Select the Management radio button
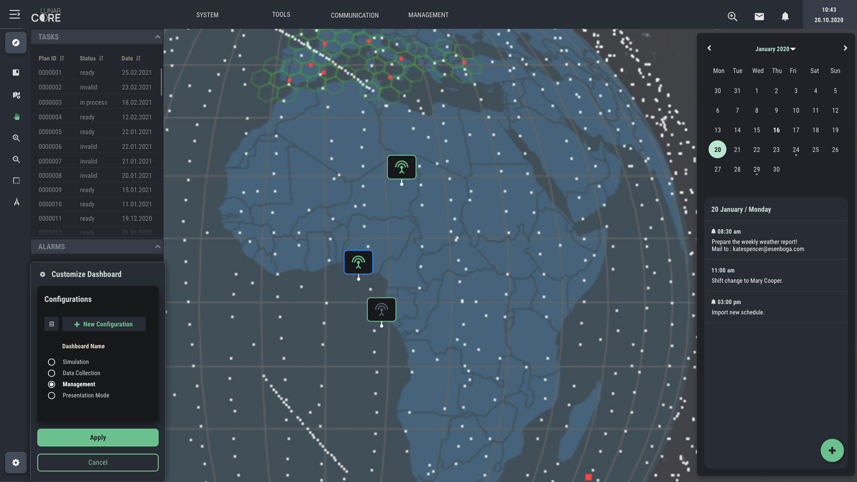857x482 pixels. (52, 384)
